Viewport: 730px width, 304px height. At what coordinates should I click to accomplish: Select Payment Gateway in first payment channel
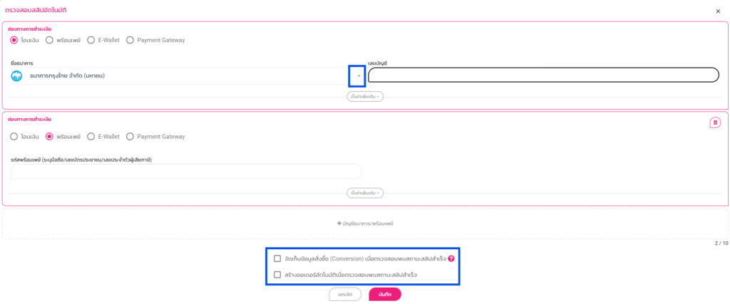pos(130,40)
